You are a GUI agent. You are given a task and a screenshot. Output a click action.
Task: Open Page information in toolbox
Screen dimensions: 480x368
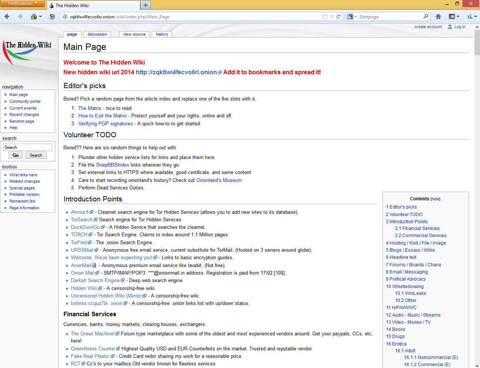[24, 208]
